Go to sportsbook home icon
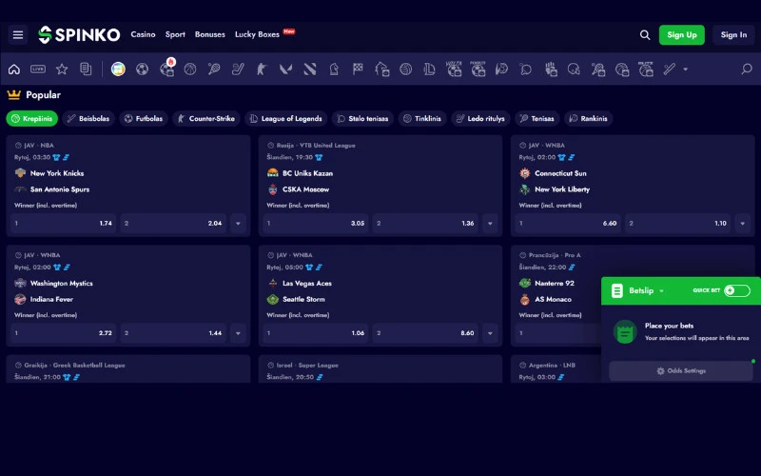Image resolution: width=761 pixels, height=476 pixels. (14, 69)
